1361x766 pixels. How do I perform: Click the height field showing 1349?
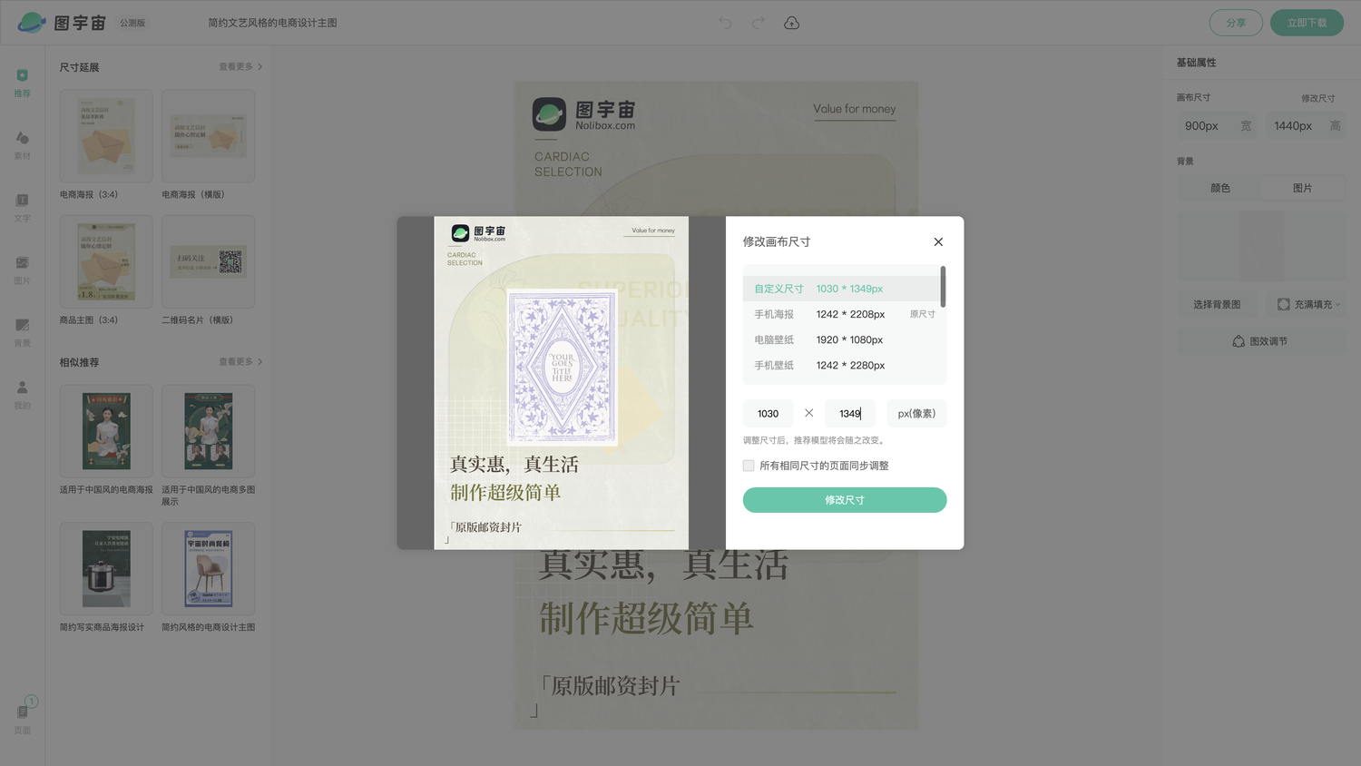(850, 414)
